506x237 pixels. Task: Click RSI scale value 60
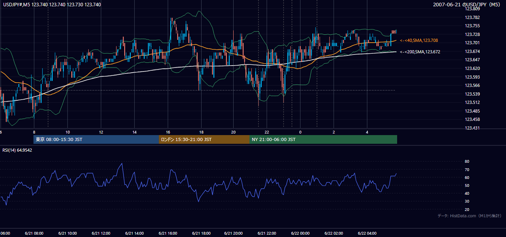click(467, 178)
